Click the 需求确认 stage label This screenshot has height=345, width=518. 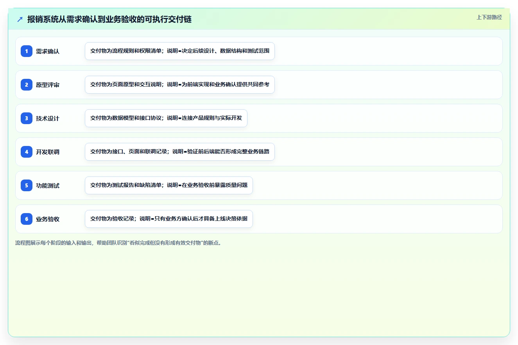pyautogui.click(x=48, y=51)
